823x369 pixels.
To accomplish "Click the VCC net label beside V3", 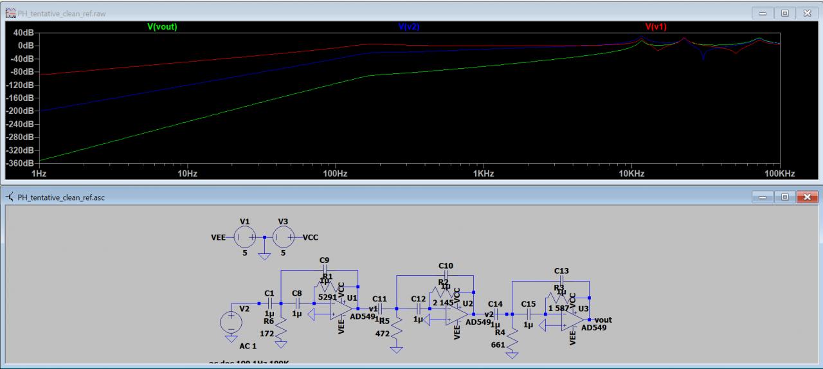I will [311, 237].
